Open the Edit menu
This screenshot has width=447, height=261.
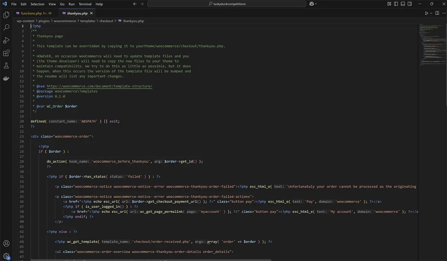(x=24, y=4)
